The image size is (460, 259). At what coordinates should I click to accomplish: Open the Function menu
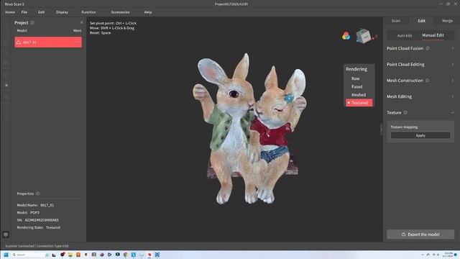pyautogui.click(x=88, y=12)
